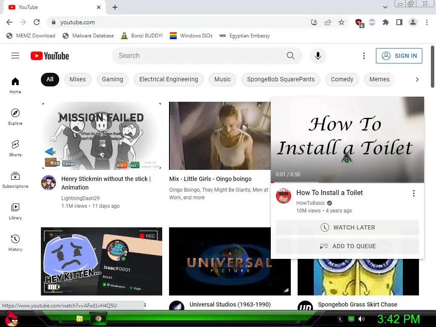Click the ADD TO QUEUE button

tap(347, 246)
